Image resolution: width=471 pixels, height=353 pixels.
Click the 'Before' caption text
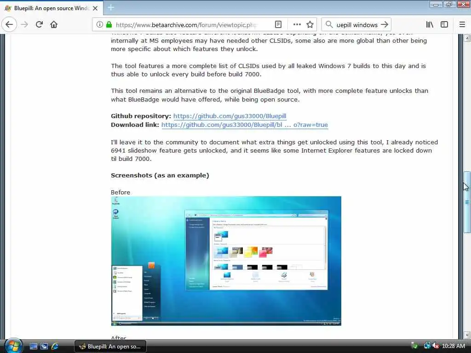(121, 193)
